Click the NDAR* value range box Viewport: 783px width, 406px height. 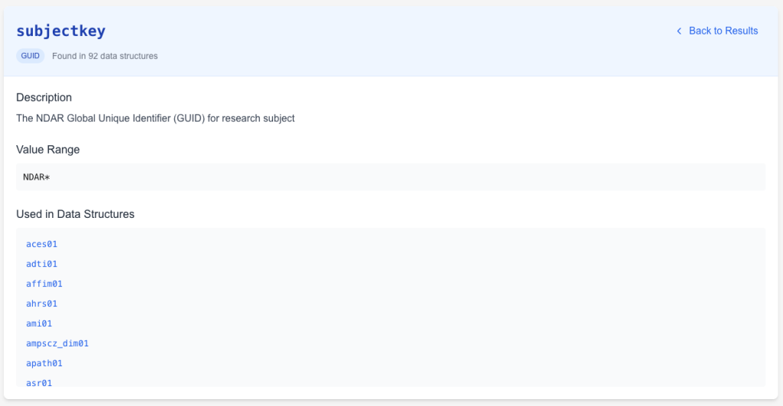(390, 177)
